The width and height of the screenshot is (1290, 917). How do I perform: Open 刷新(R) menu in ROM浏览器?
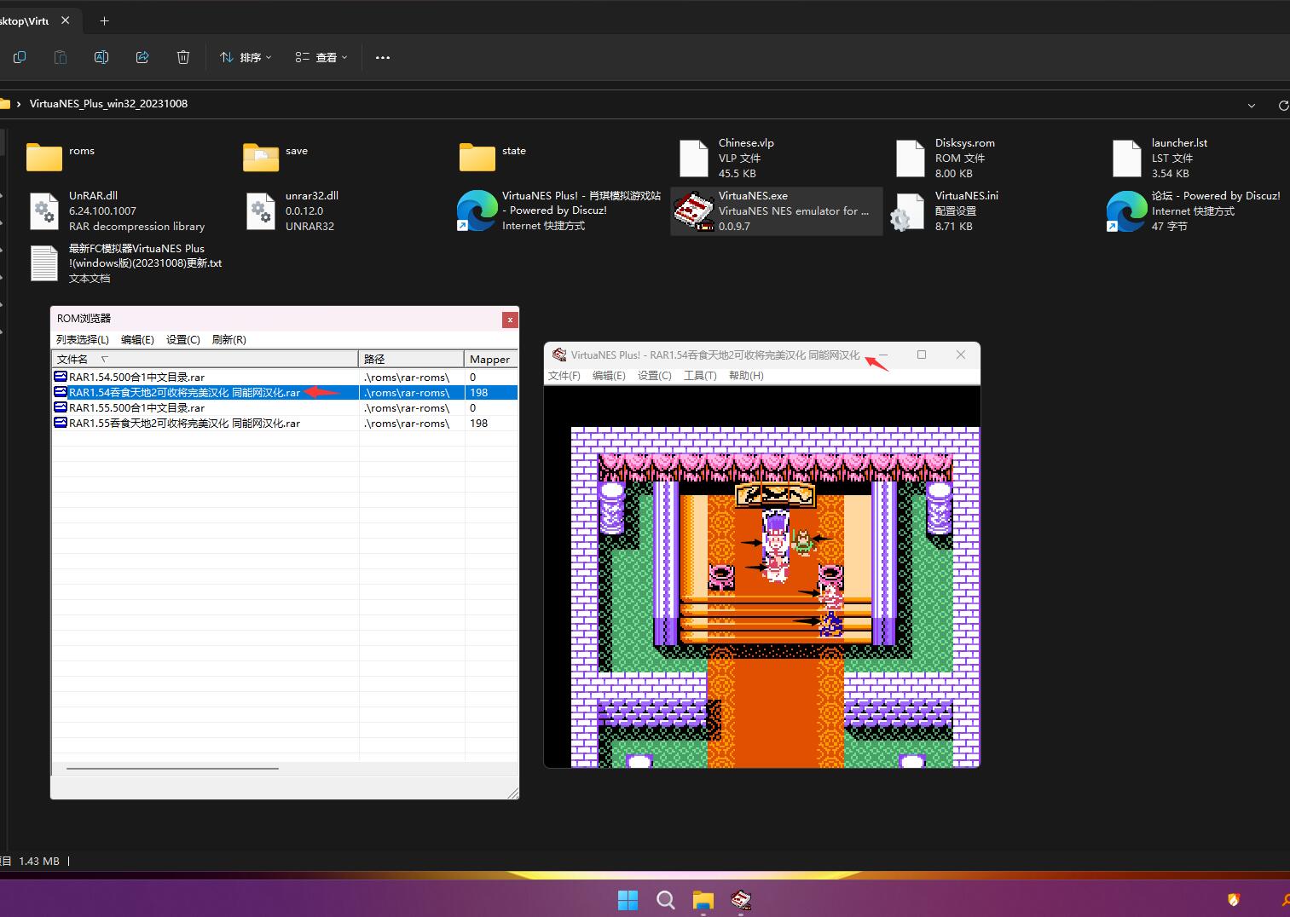(228, 339)
